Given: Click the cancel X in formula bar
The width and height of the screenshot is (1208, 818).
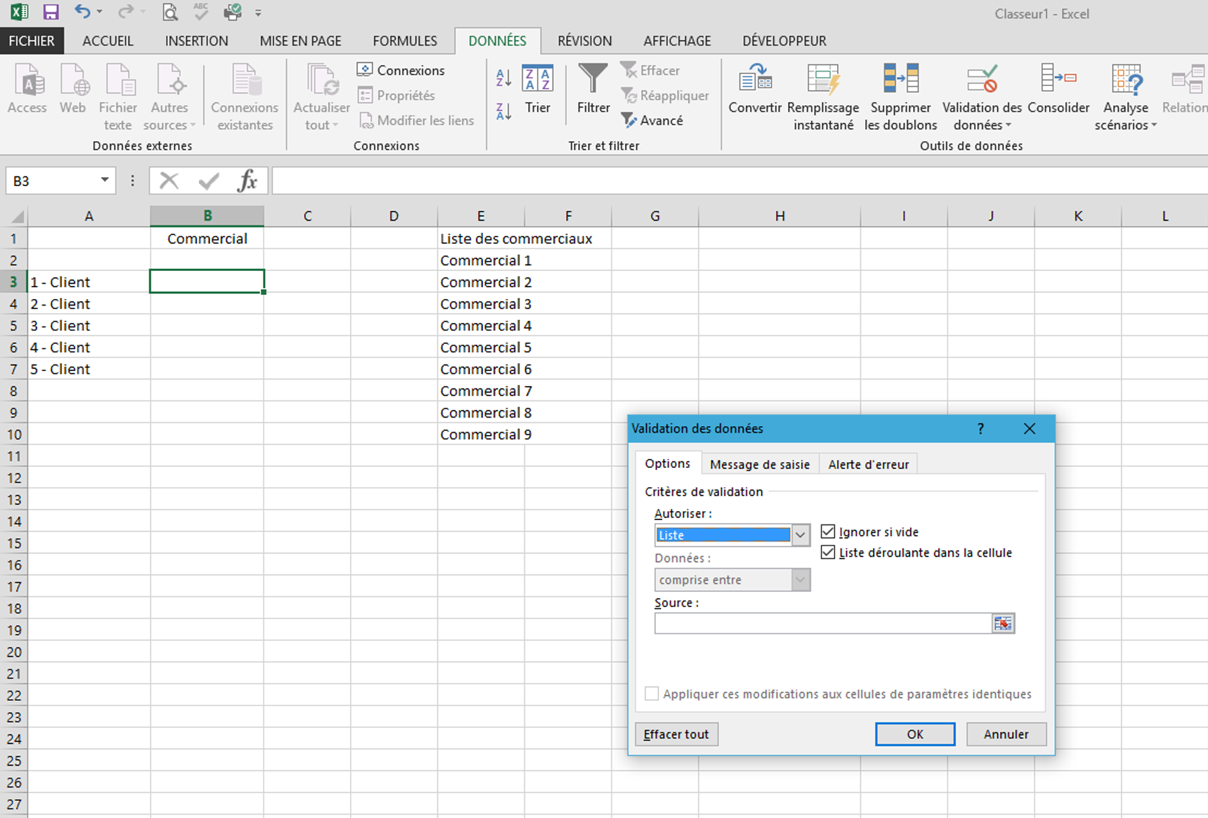Looking at the screenshot, I should (169, 181).
